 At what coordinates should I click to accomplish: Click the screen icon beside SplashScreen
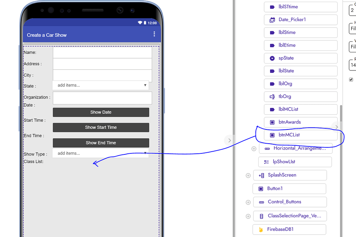261,176
